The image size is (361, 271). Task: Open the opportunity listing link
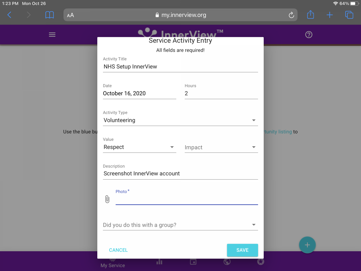[277, 132]
